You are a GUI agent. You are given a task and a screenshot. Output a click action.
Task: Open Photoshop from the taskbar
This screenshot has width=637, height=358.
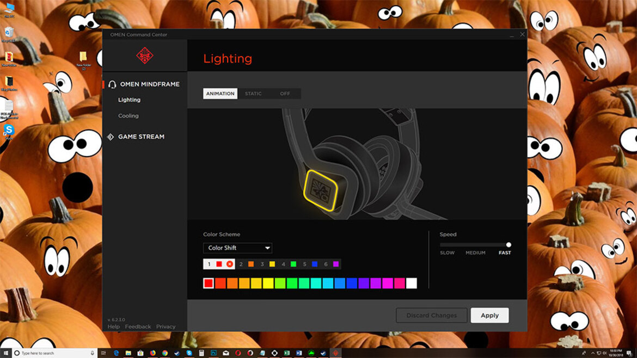pos(213,353)
